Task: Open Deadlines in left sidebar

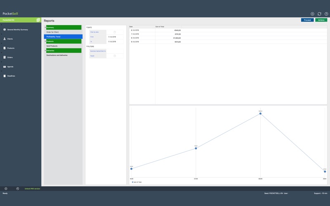Action: [11, 76]
